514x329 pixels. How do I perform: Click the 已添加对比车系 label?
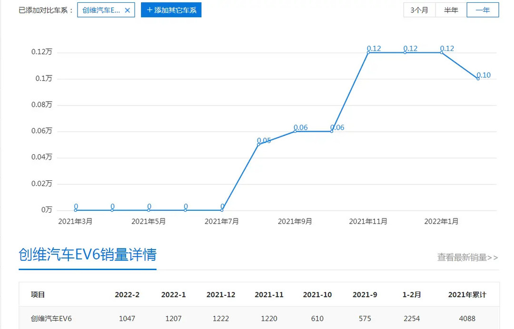(46, 10)
